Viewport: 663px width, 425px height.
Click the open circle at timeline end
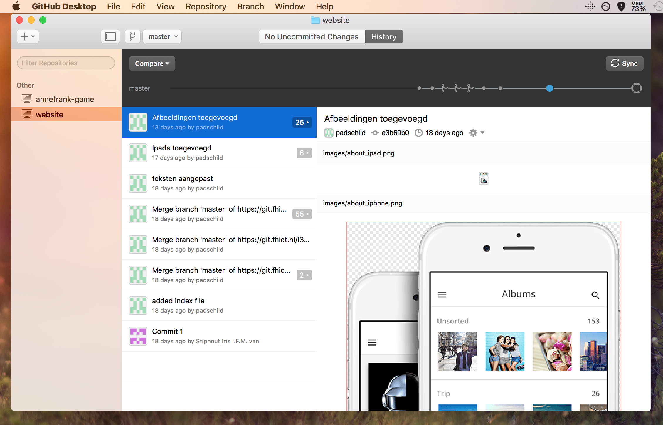(636, 88)
